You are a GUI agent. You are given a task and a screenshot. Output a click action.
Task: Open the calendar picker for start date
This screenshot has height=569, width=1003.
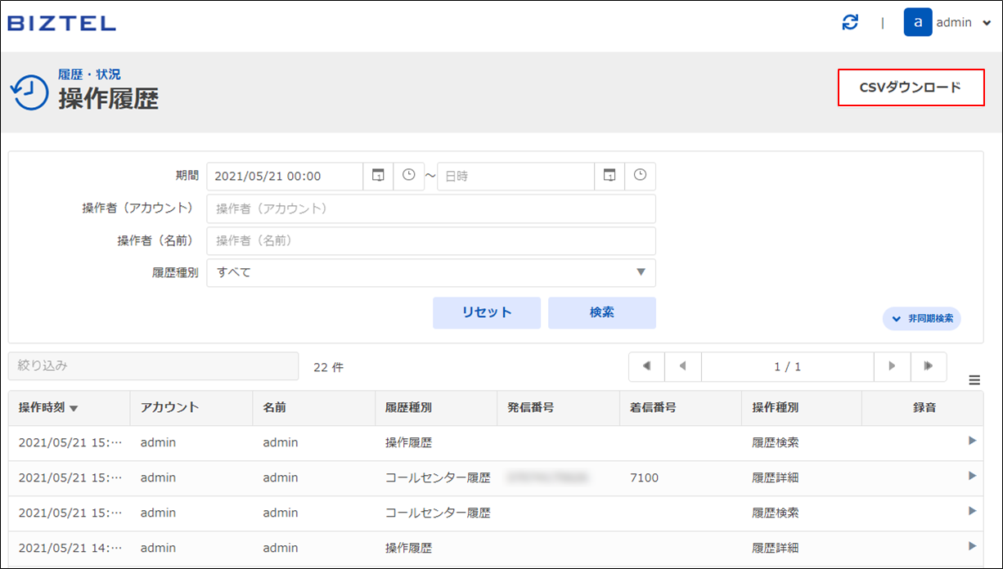click(x=378, y=176)
